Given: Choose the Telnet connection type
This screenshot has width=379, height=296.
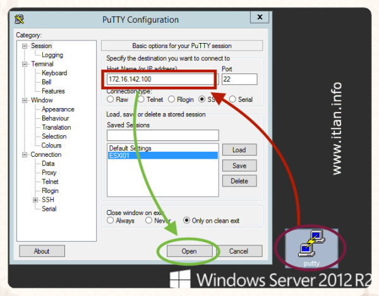Looking at the screenshot, I should (141, 99).
